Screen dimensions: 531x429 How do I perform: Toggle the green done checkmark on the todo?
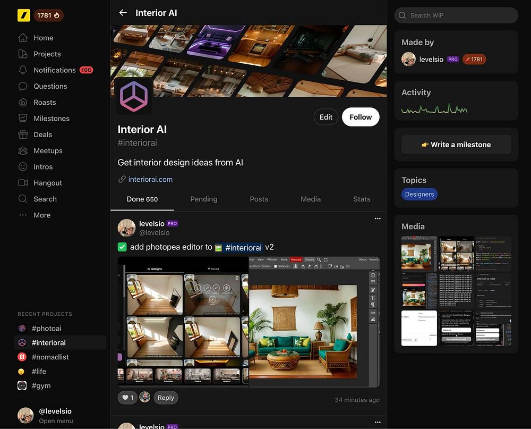[x=122, y=247]
